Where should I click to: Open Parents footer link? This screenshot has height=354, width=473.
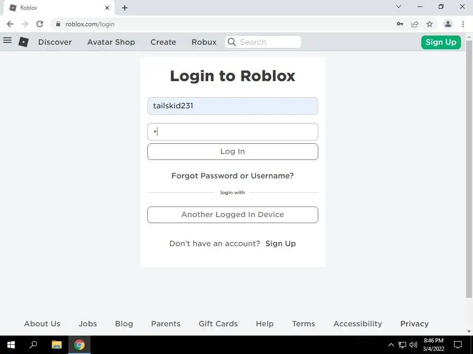pyautogui.click(x=166, y=324)
